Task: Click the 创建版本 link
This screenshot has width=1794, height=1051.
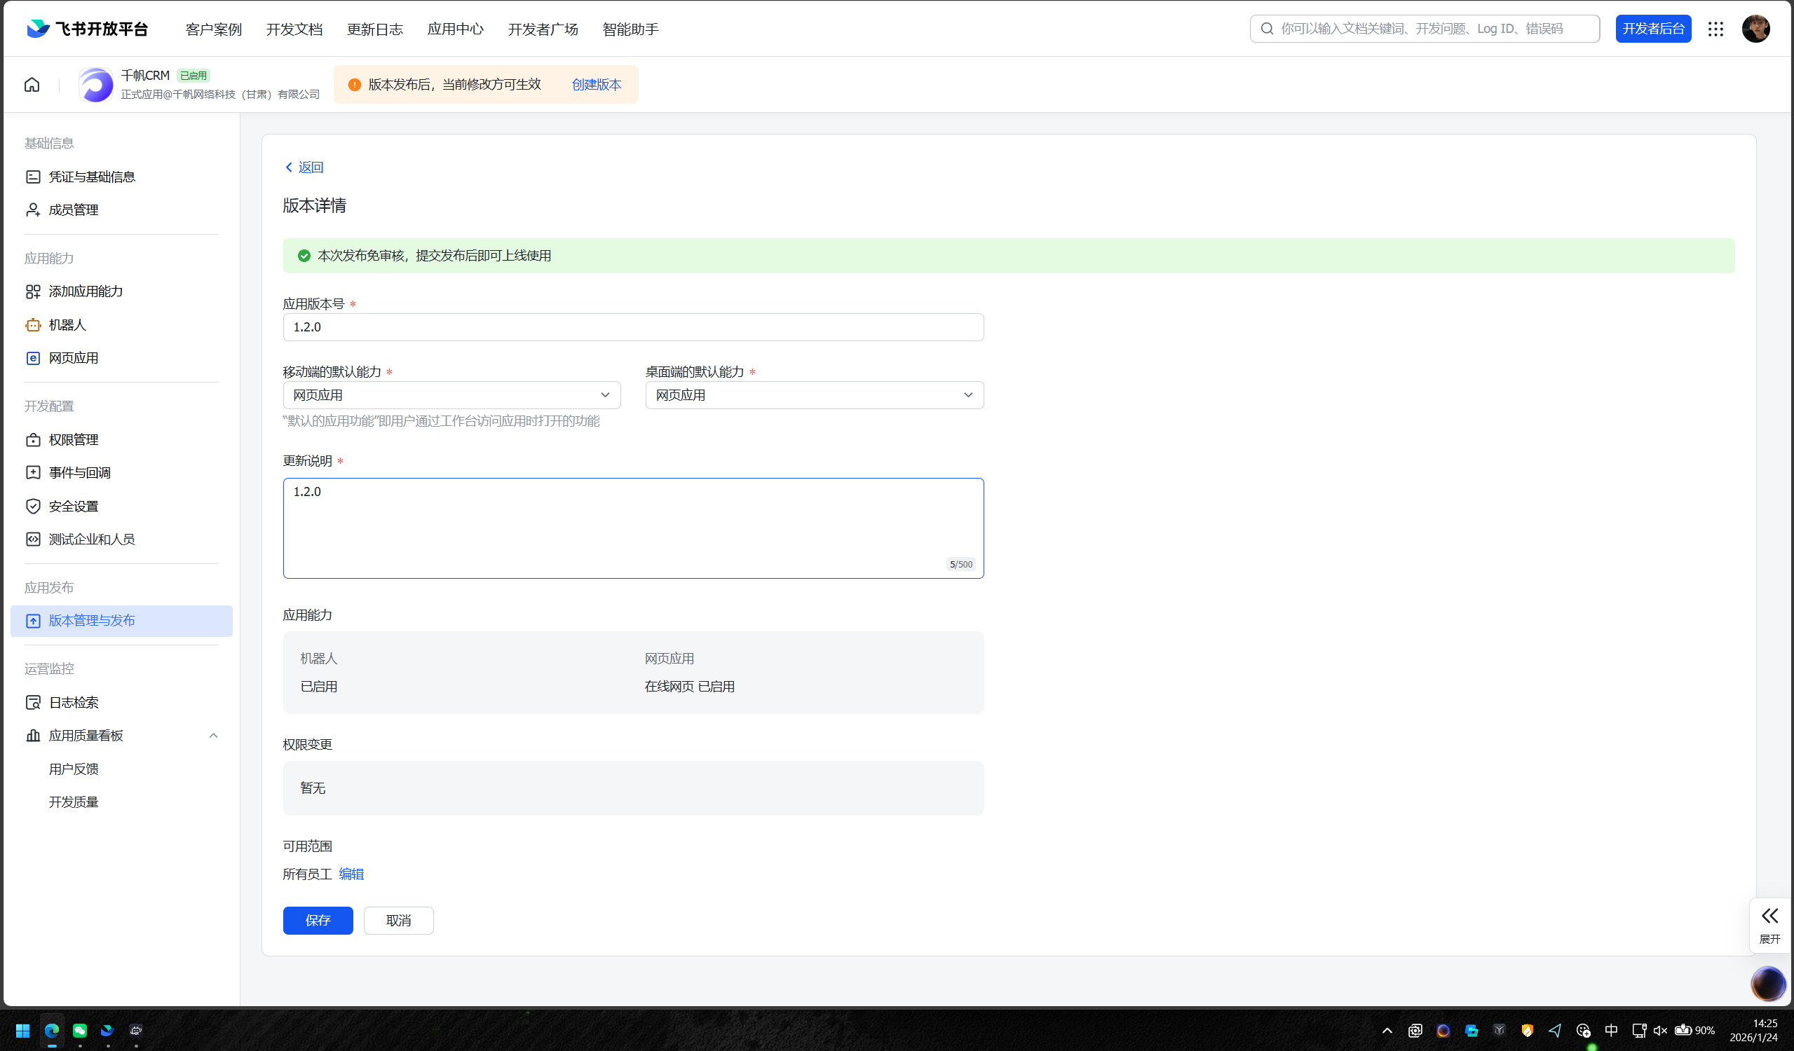Action: [x=597, y=85]
